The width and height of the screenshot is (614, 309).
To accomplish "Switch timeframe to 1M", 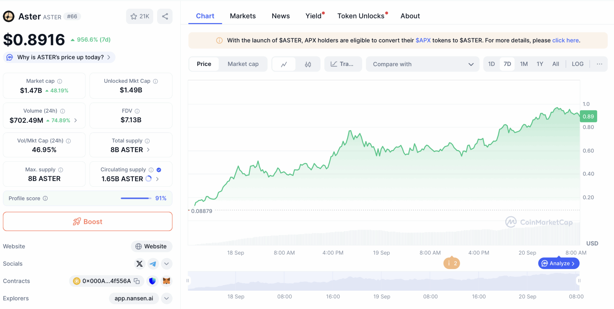I will (524, 64).
